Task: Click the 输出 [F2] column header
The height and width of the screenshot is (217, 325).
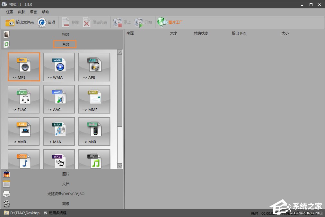Action: (x=239, y=33)
